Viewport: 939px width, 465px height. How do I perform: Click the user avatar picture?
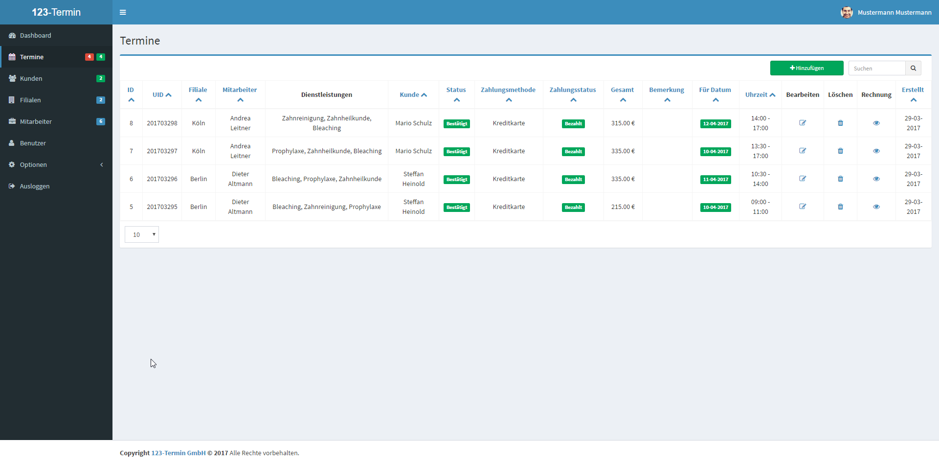pyautogui.click(x=847, y=12)
